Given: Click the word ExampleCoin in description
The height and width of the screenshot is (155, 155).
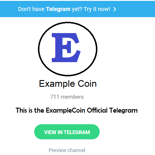Looking at the screenshot, I should pos(65,110).
